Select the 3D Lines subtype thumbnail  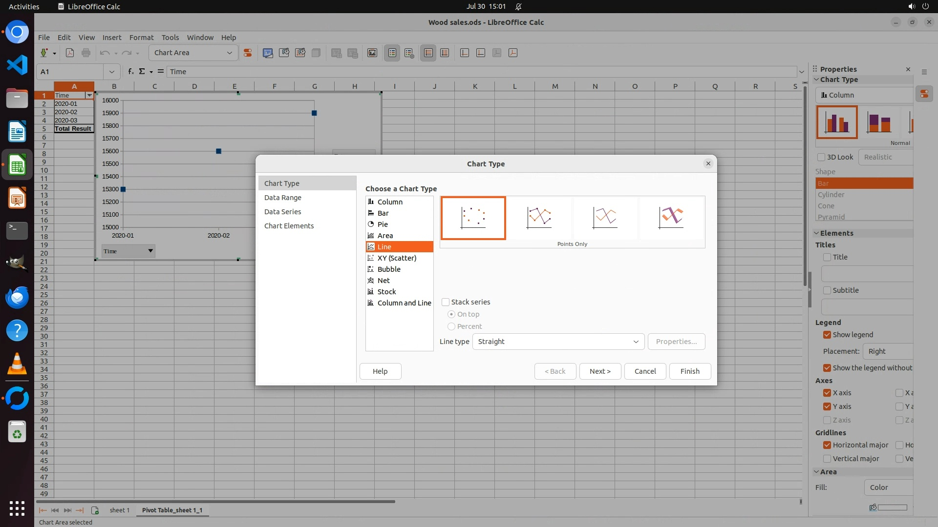click(671, 218)
